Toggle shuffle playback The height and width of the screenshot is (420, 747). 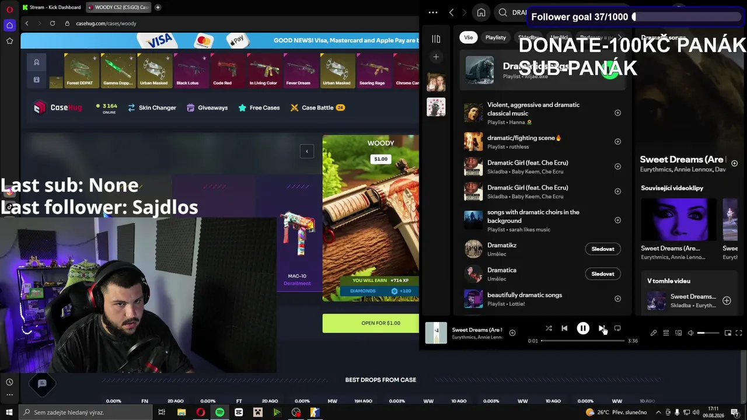click(549, 328)
